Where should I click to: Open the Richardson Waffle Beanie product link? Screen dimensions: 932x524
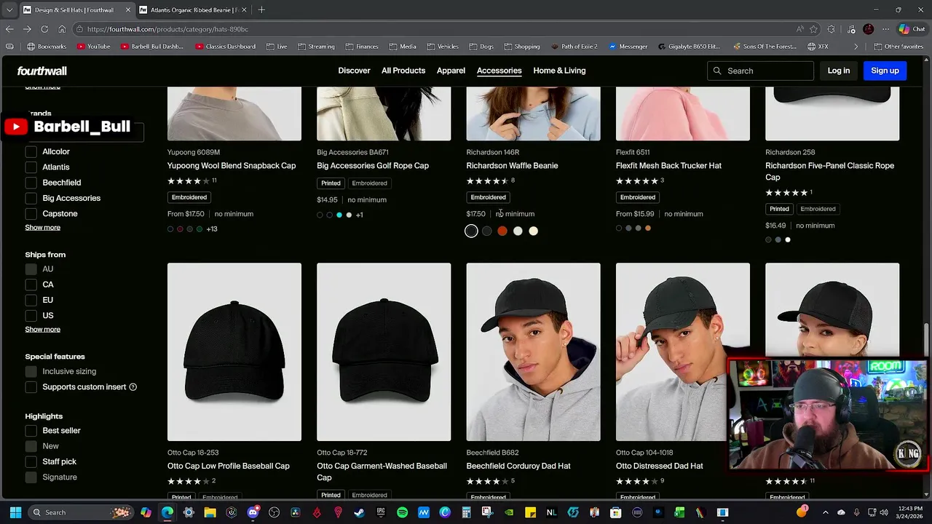[x=512, y=166]
